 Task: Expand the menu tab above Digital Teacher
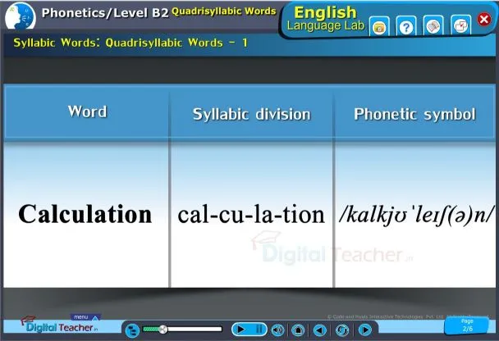pyautogui.click(x=85, y=317)
